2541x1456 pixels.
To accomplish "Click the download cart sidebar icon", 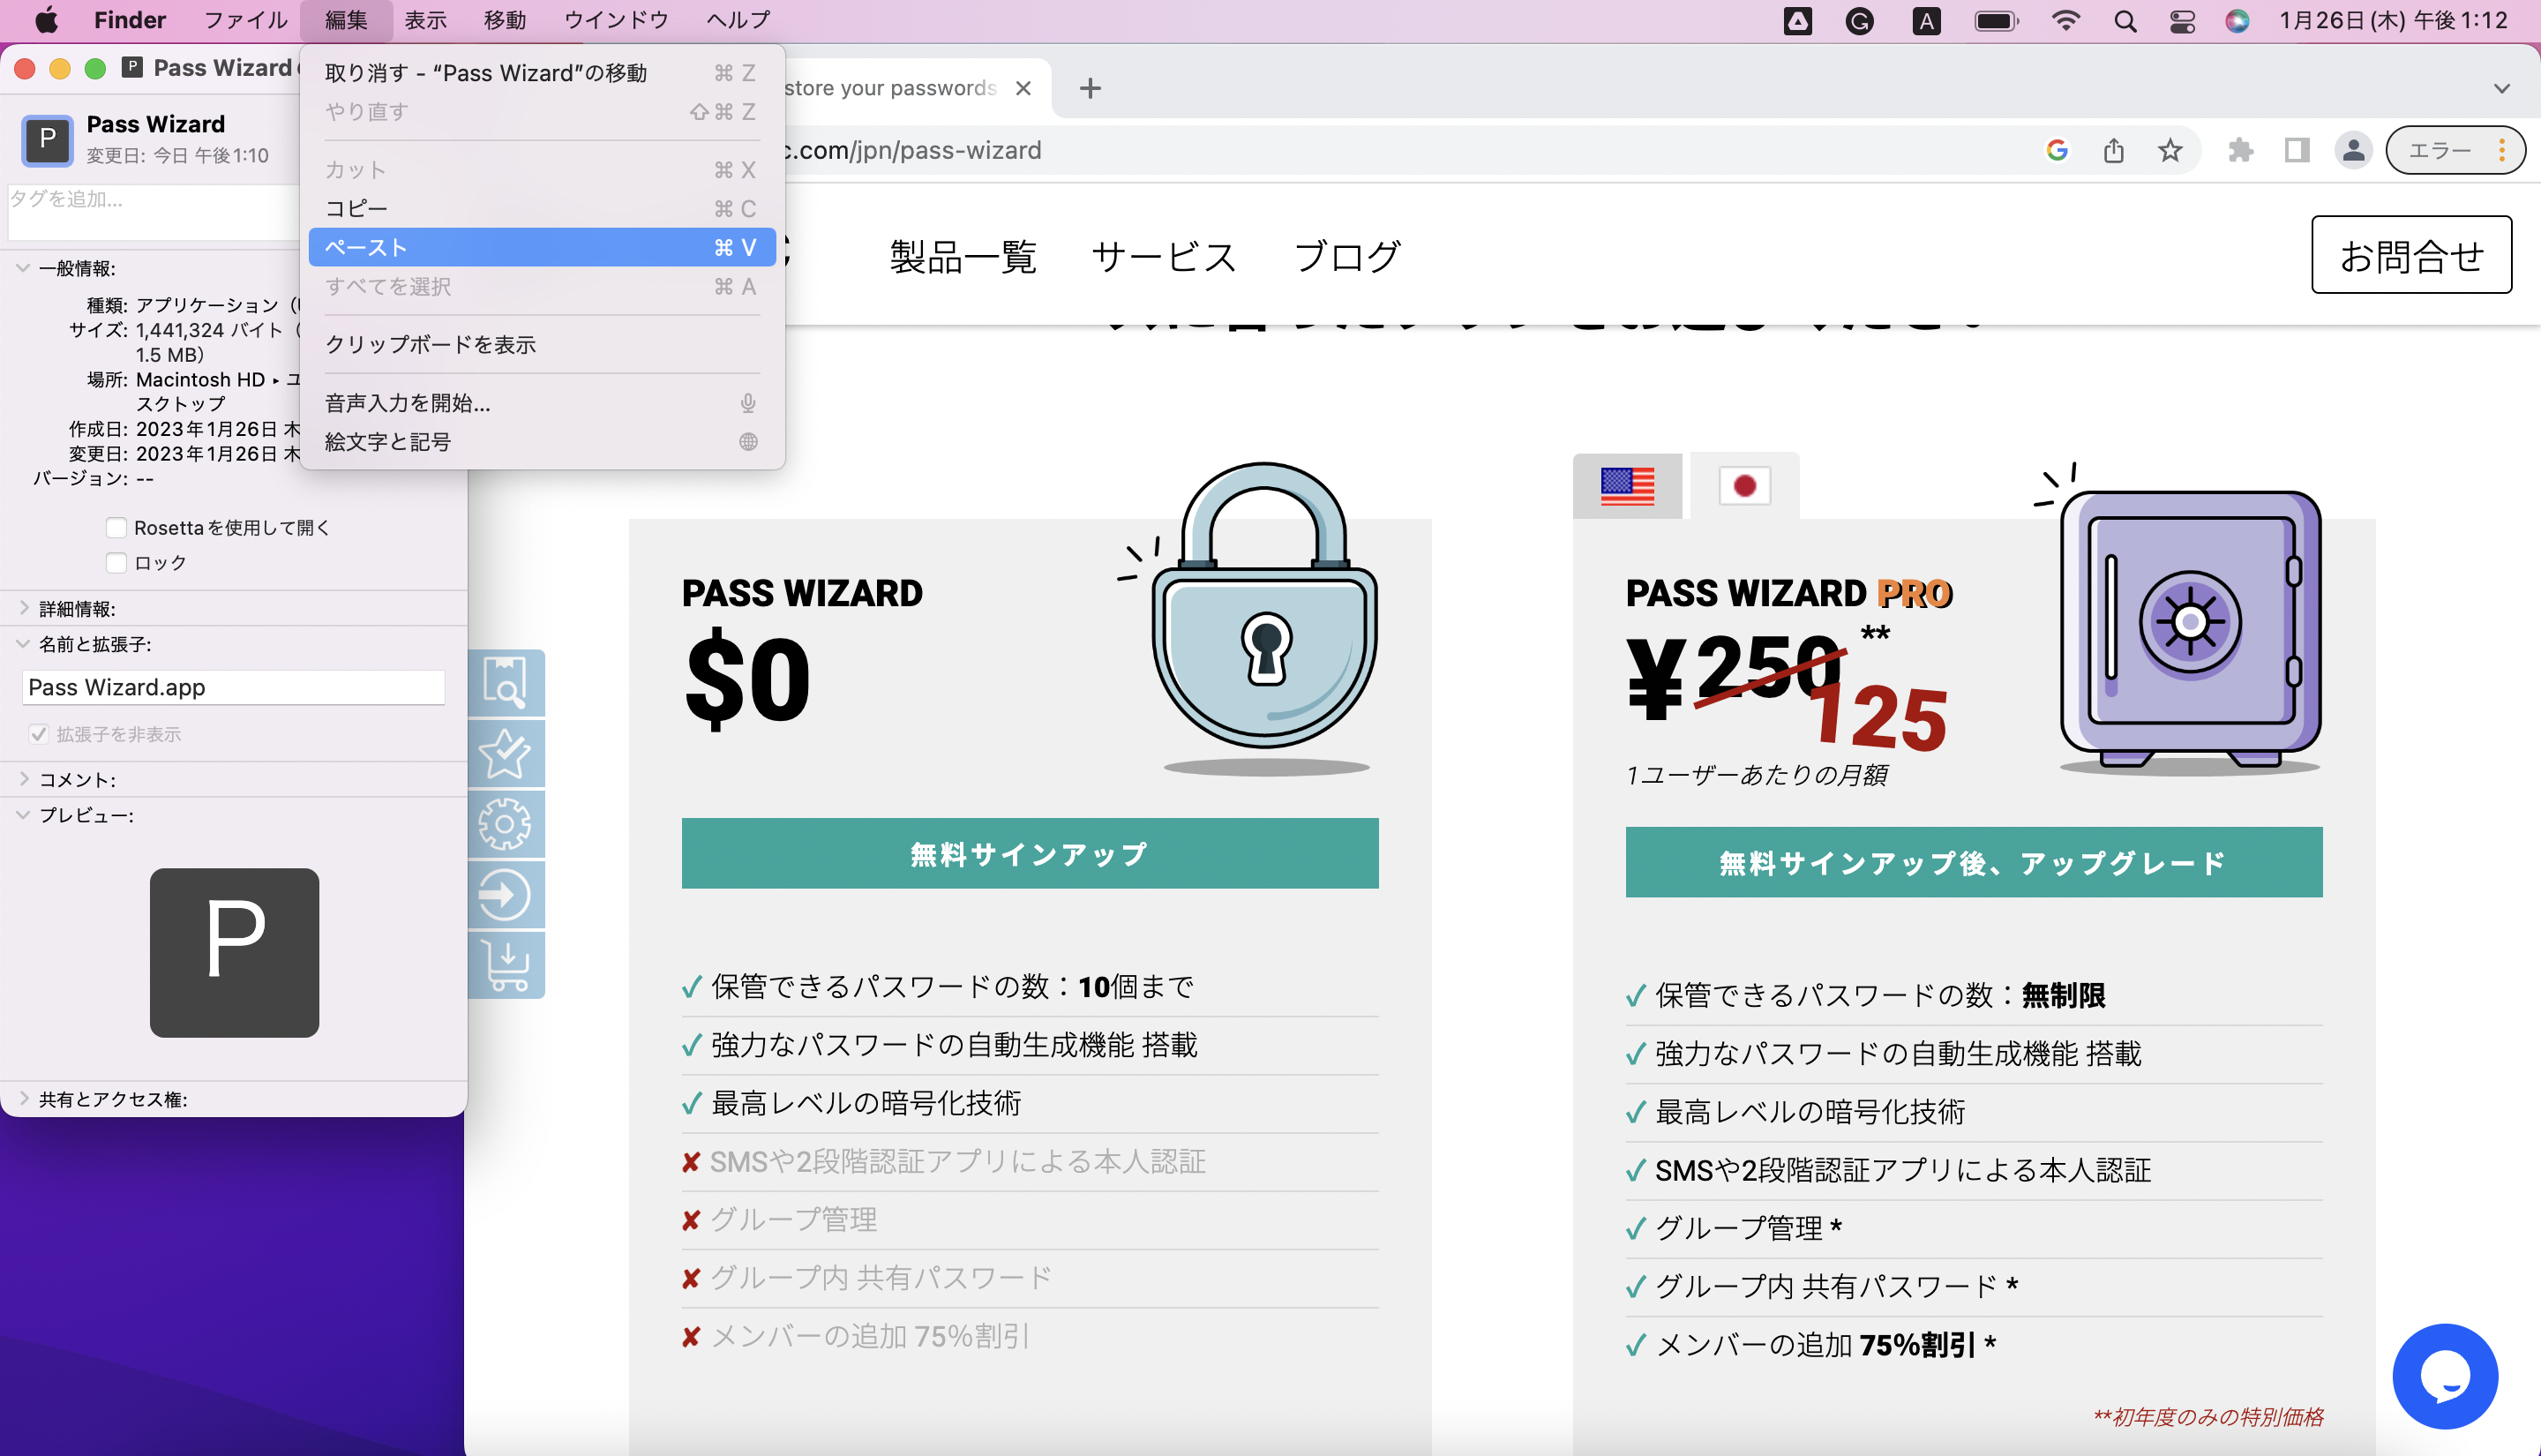I will pos(506,965).
